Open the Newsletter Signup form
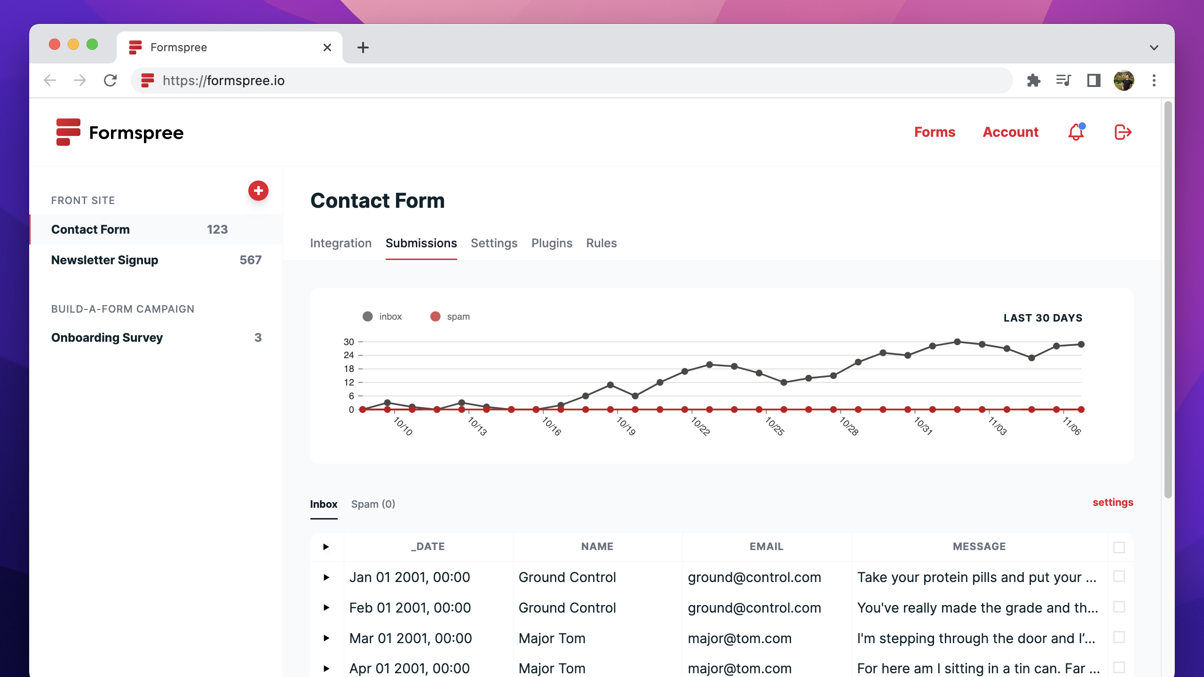1204x677 pixels. (104, 260)
